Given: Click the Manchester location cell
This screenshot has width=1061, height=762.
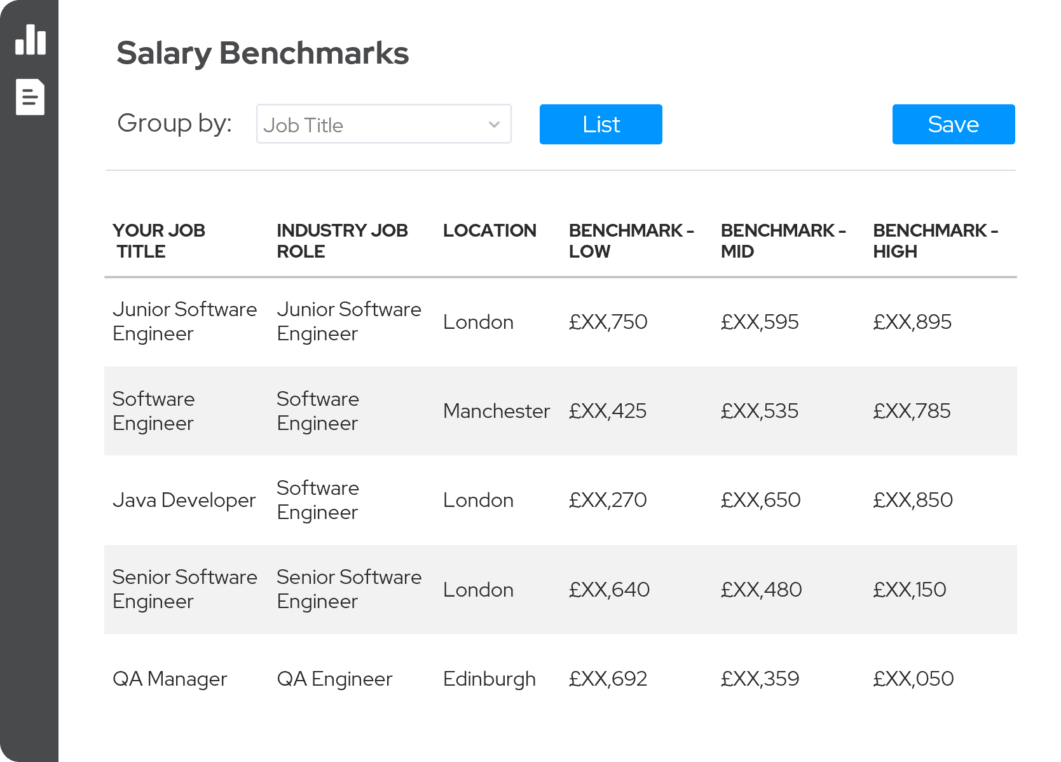Looking at the screenshot, I should [496, 411].
